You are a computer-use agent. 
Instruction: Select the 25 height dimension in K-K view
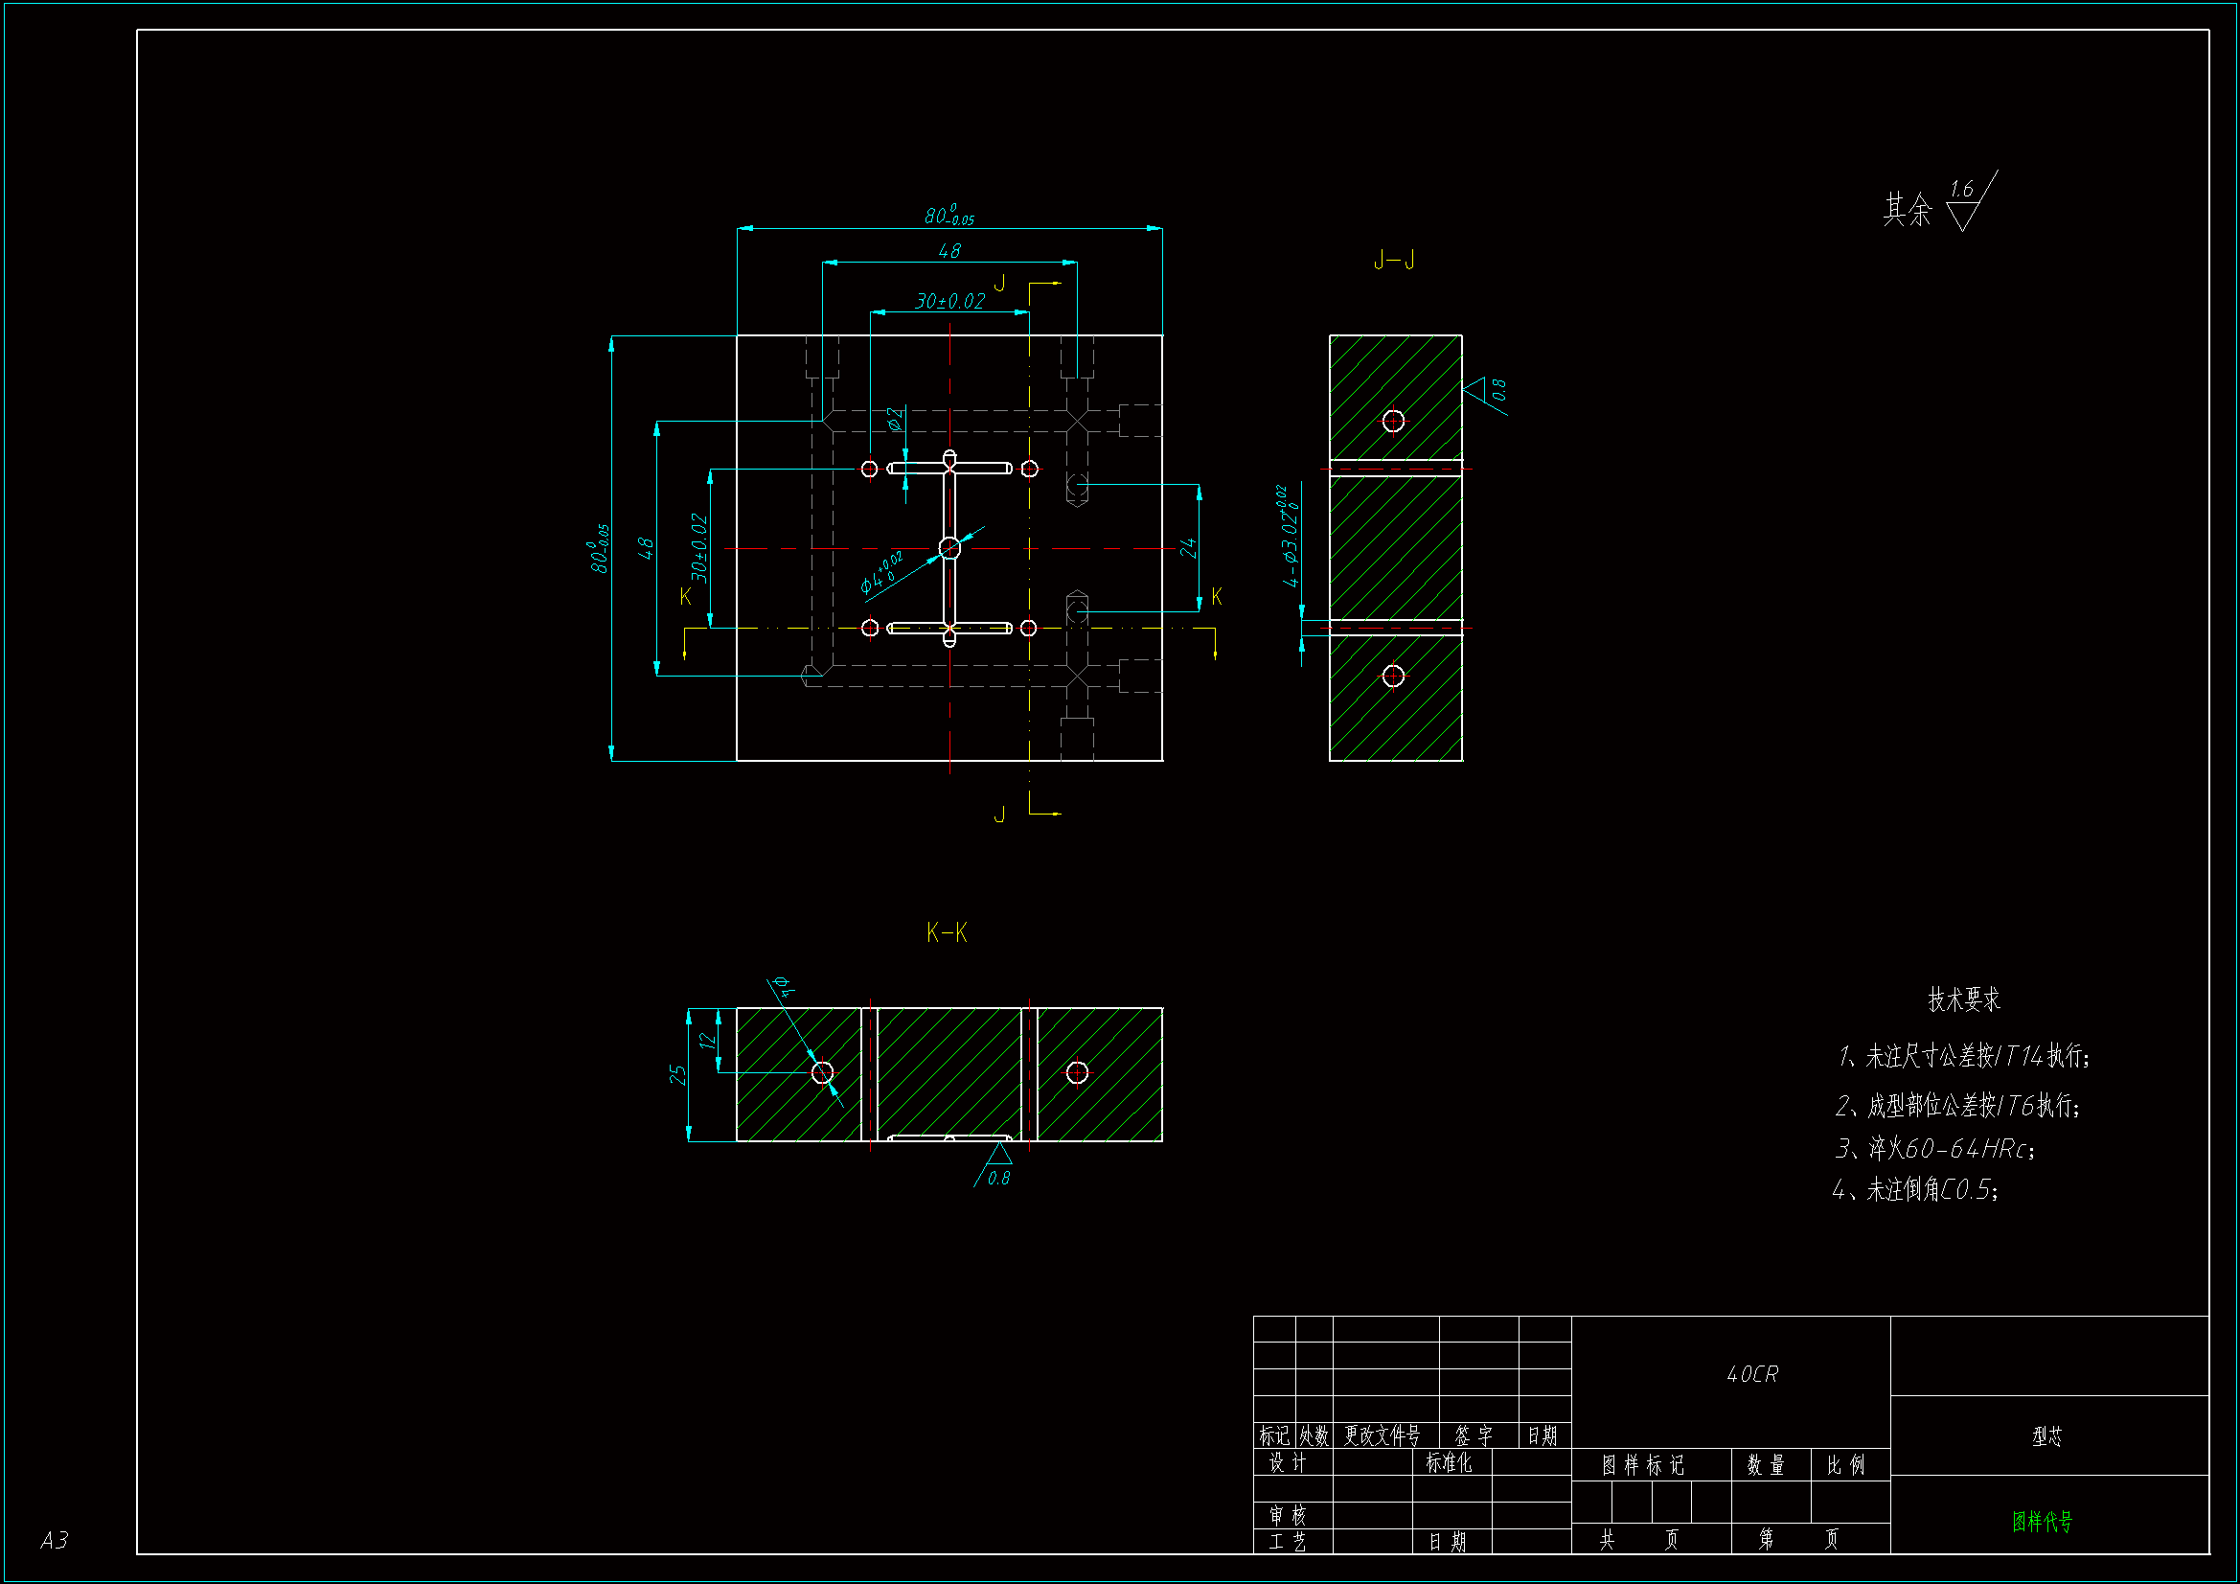click(678, 1074)
